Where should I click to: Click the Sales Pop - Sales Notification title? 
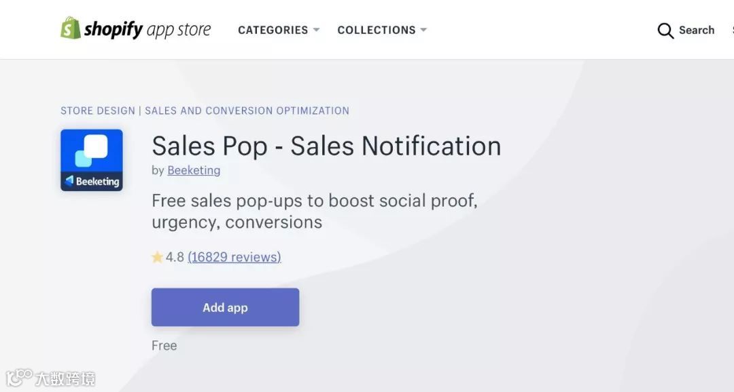click(x=326, y=146)
